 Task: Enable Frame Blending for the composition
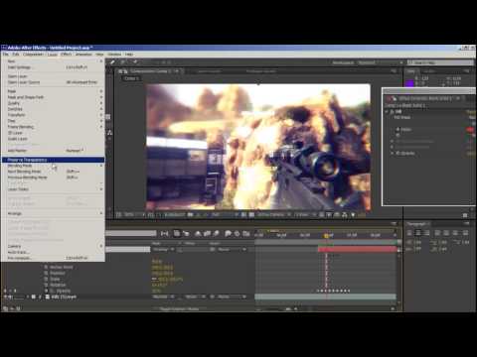pos(207,234)
